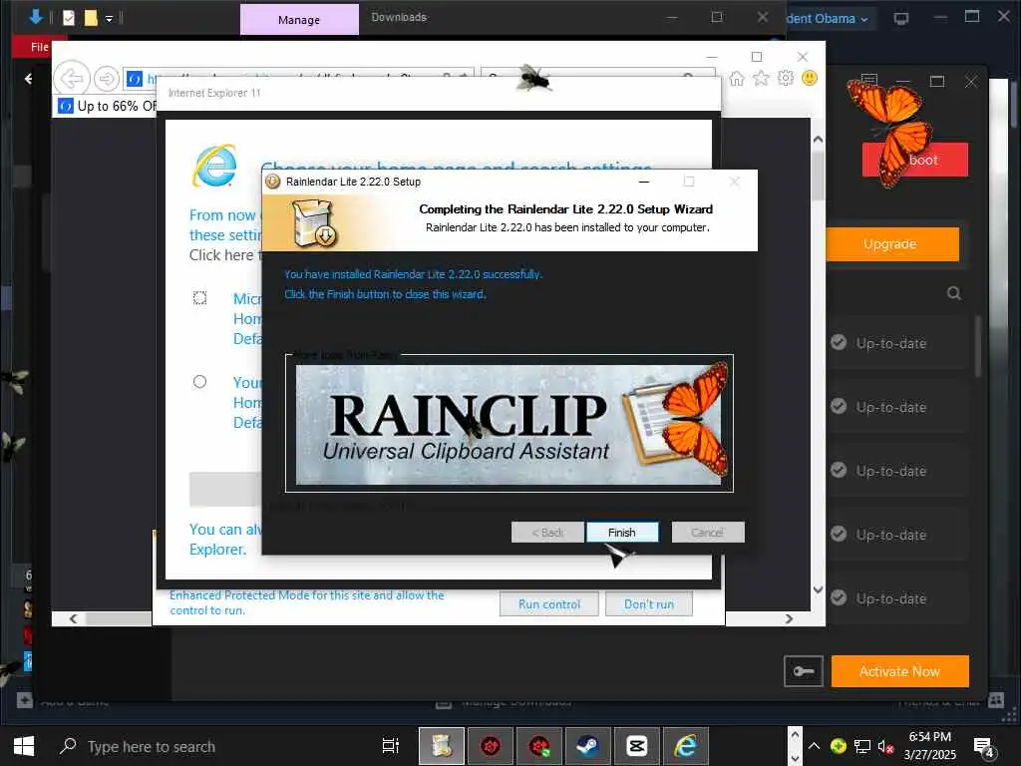Open the notification center icon
Image resolution: width=1021 pixels, height=766 pixels.
click(x=983, y=747)
